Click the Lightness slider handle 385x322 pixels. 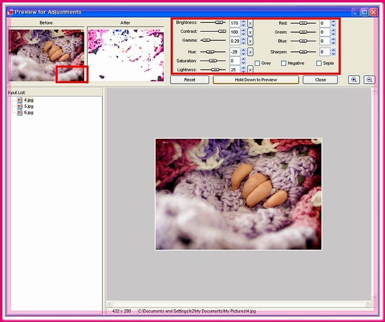click(x=215, y=70)
